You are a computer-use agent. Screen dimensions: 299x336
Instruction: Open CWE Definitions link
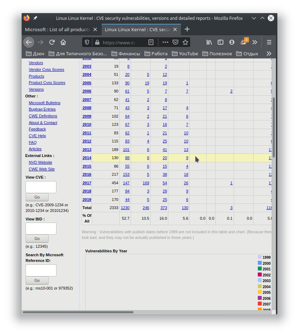click(x=43, y=116)
